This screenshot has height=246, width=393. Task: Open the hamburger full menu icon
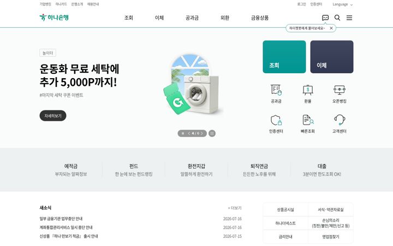(x=349, y=17)
